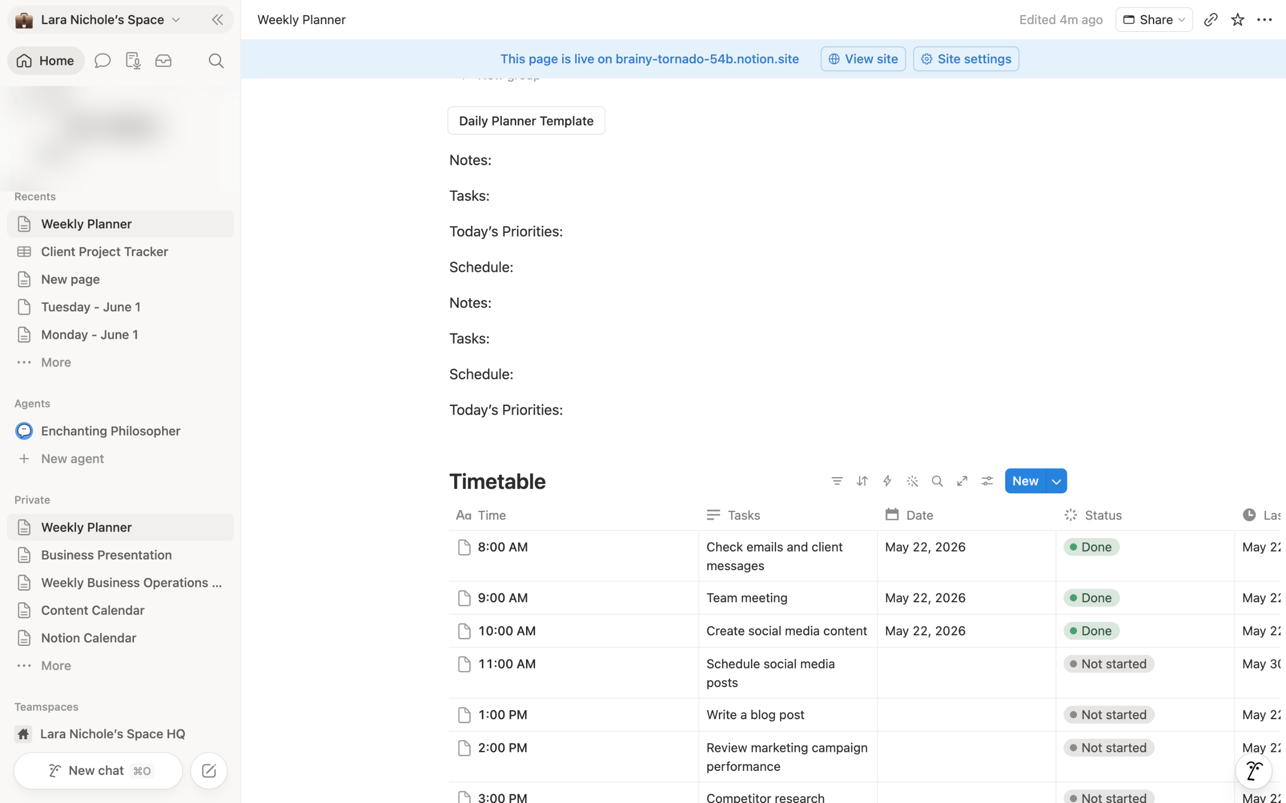Click the Daily Planner Template button
Image resolution: width=1286 pixels, height=803 pixels.
(526, 120)
